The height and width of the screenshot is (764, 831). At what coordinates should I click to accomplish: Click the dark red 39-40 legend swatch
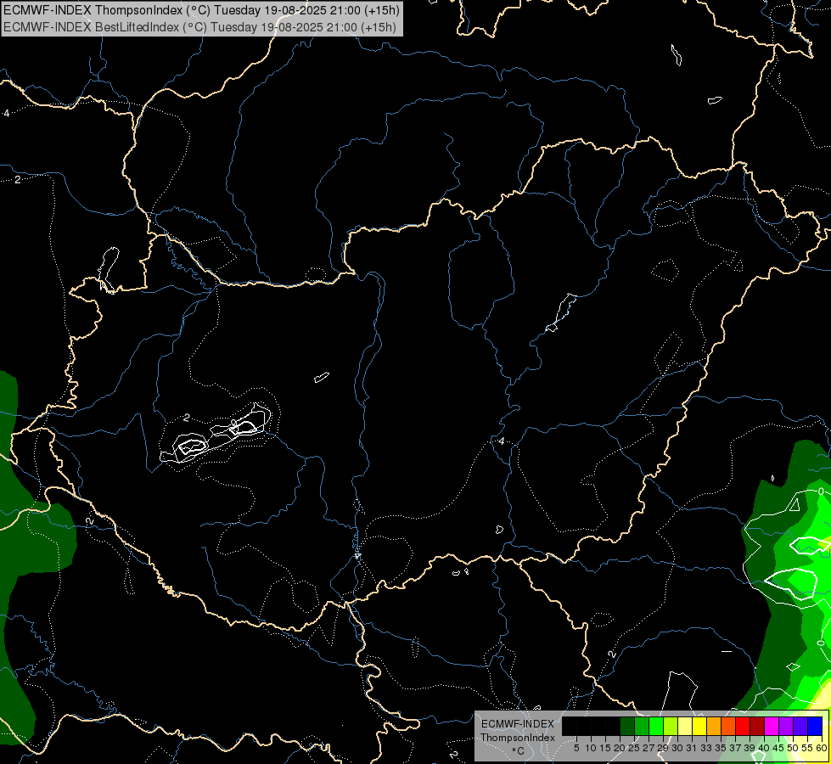coord(757,726)
